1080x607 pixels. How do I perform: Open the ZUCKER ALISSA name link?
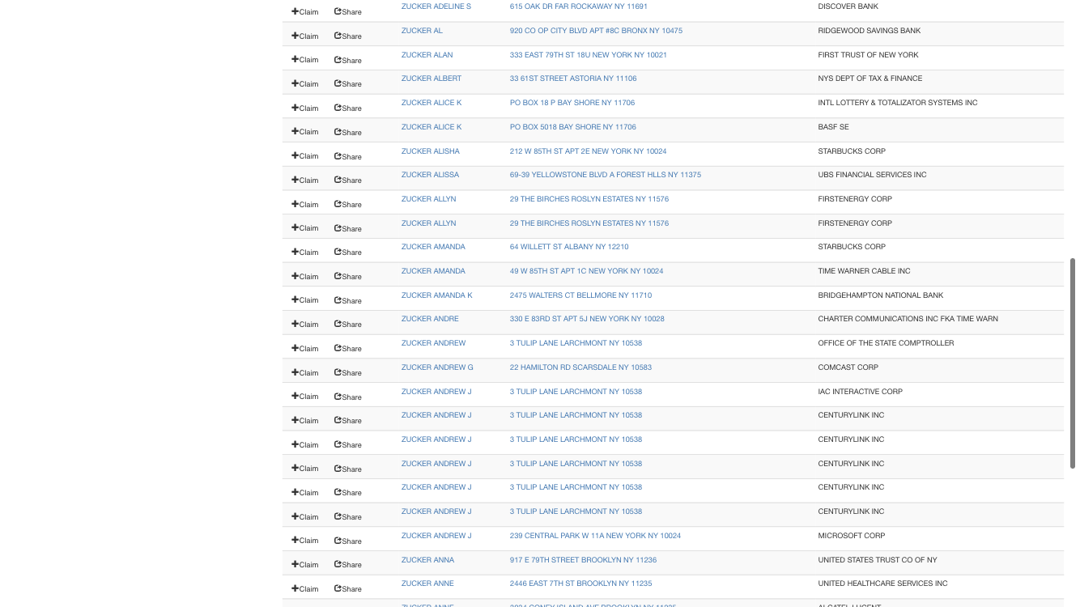point(430,175)
